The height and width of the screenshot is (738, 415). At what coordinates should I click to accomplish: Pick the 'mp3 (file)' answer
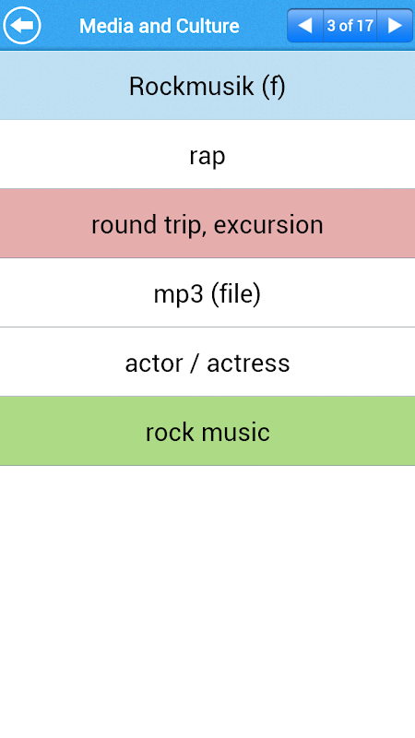tap(207, 292)
